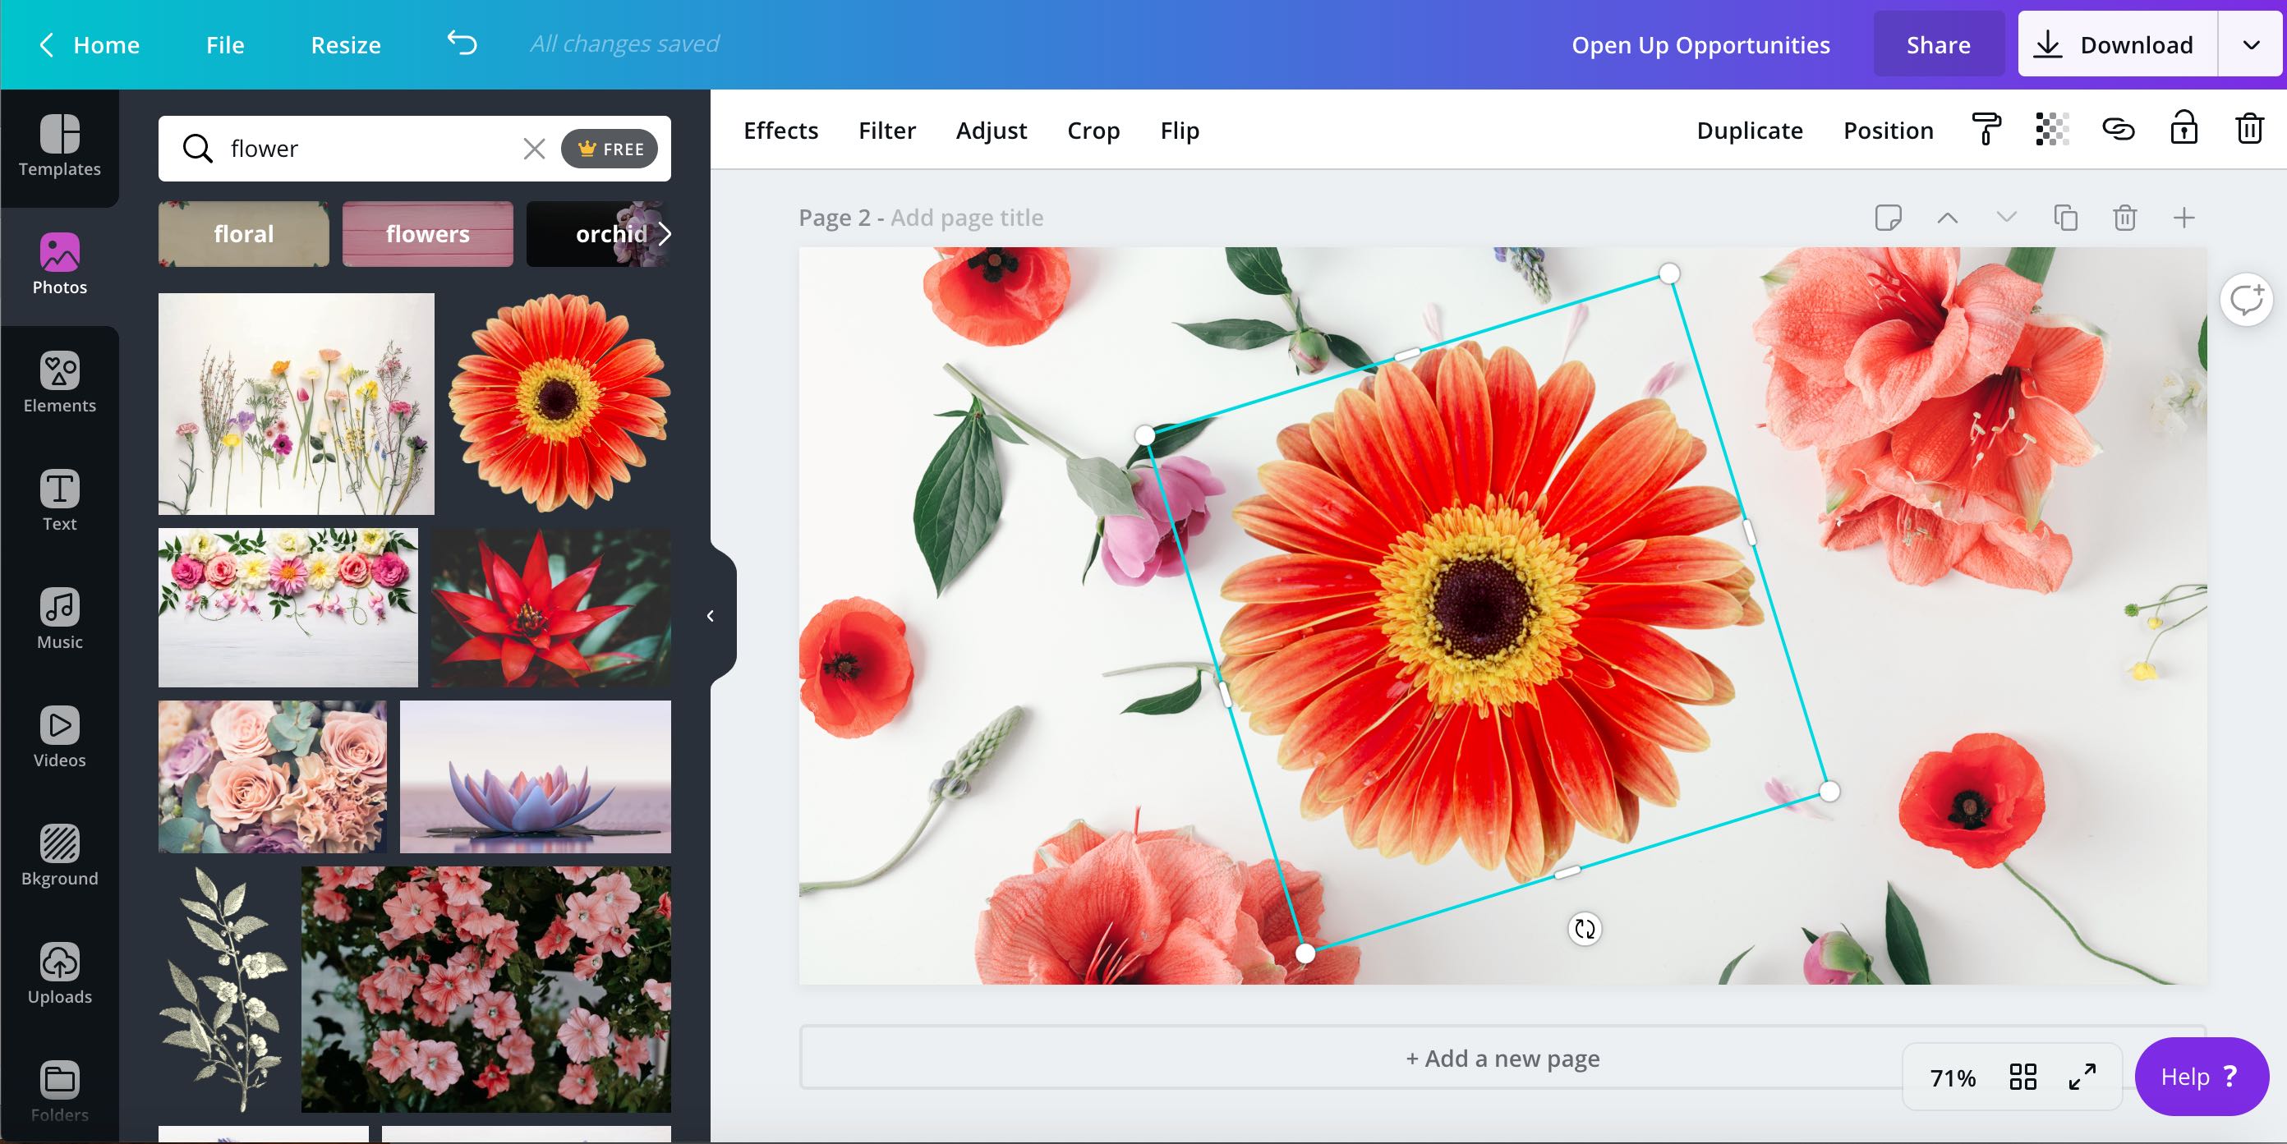Image resolution: width=2287 pixels, height=1144 pixels.
Task: Click the Duplicate element icon
Action: [x=2065, y=216]
